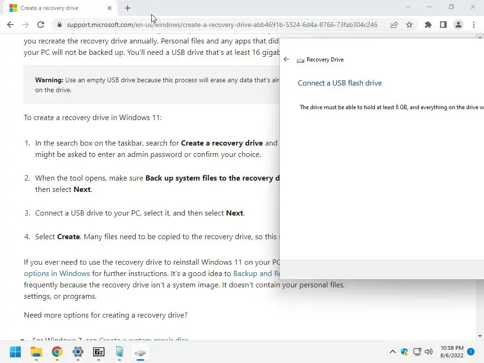Viewport: 484px width, 363px height.
Task: Open Windows Security tray icon
Action: [404, 352]
